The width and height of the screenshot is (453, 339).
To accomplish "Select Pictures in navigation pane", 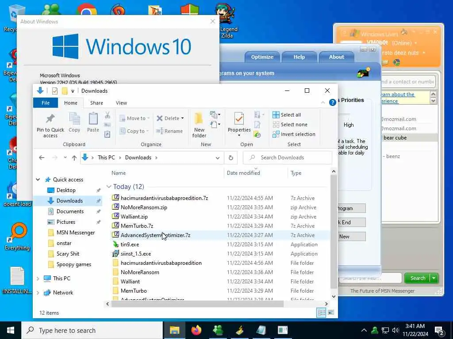I will (66, 222).
